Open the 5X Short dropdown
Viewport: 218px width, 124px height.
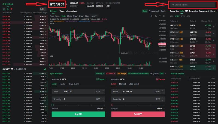click(x=111, y=74)
